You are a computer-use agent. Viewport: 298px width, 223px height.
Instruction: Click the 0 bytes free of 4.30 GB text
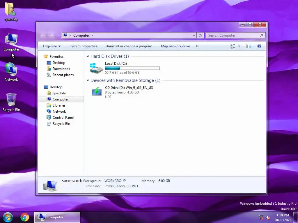click(x=122, y=92)
